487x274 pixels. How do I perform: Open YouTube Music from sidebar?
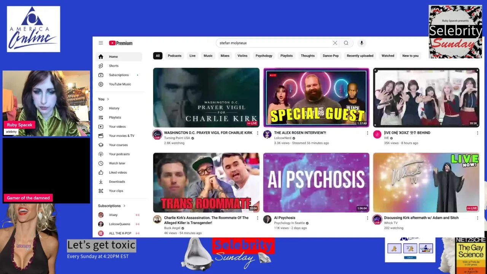119,84
